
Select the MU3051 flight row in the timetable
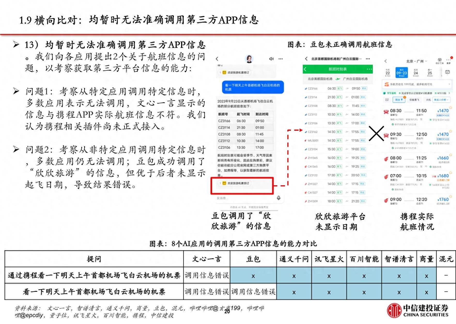338,141
